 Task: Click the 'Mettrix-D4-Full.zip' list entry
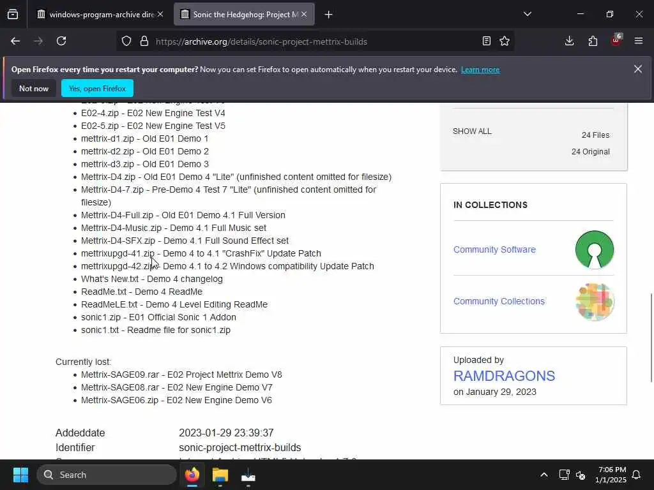pos(183,216)
